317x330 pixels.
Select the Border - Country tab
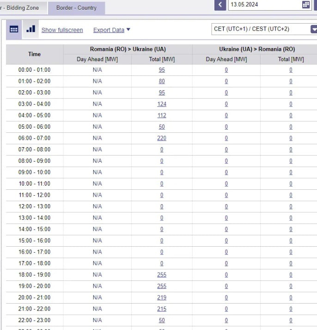pyautogui.click(x=76, y=8)
